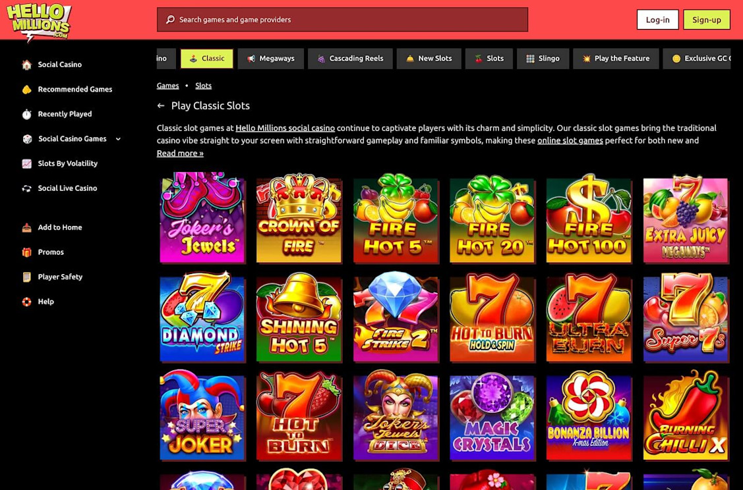Click the Hello Millions logo
This screenshot has height=490, width=743.
[x=39, y=21]
